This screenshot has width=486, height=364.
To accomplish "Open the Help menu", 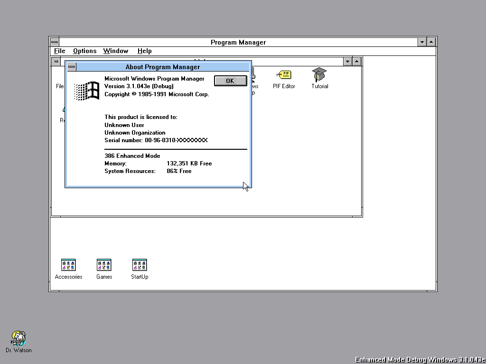I will (144, 51).
